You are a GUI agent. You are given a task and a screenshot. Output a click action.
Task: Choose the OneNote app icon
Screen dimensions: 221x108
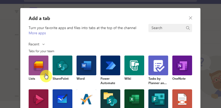(x=182, y=65)
